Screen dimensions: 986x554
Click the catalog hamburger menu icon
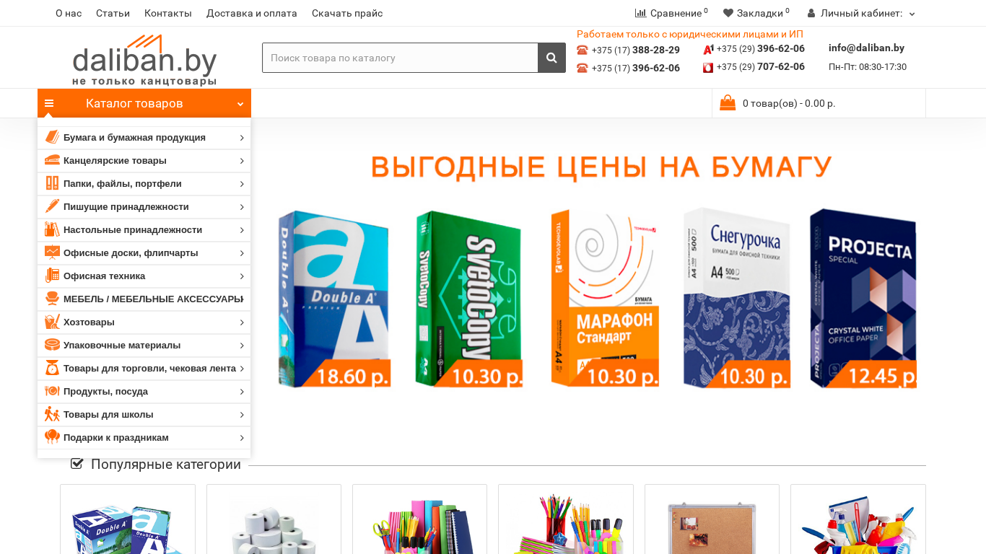tap(49, 103)
